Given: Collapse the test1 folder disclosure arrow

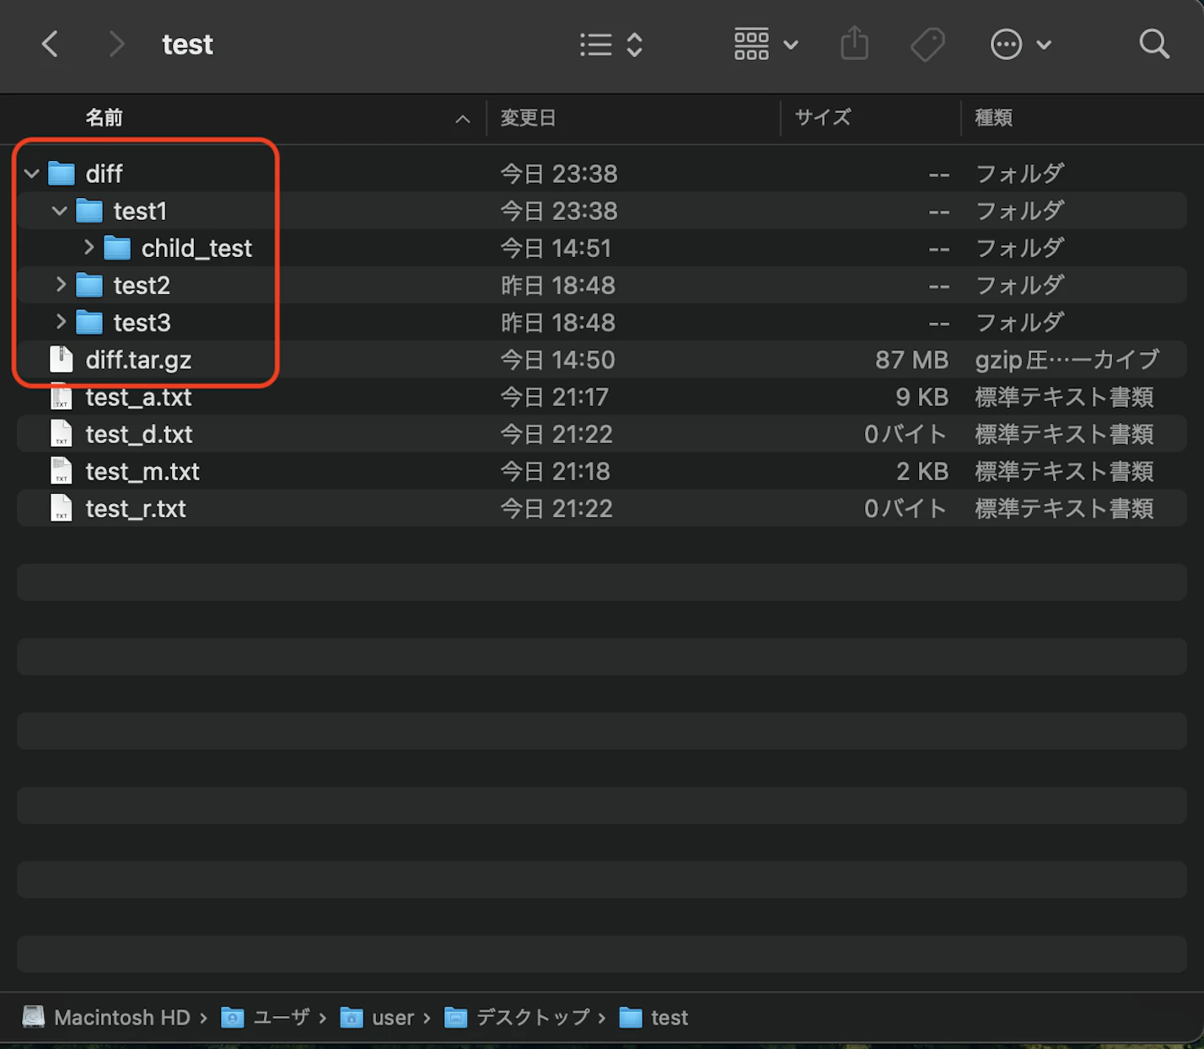Looking at the screenshot, I should pyautogui.click(x=60, y=211).
